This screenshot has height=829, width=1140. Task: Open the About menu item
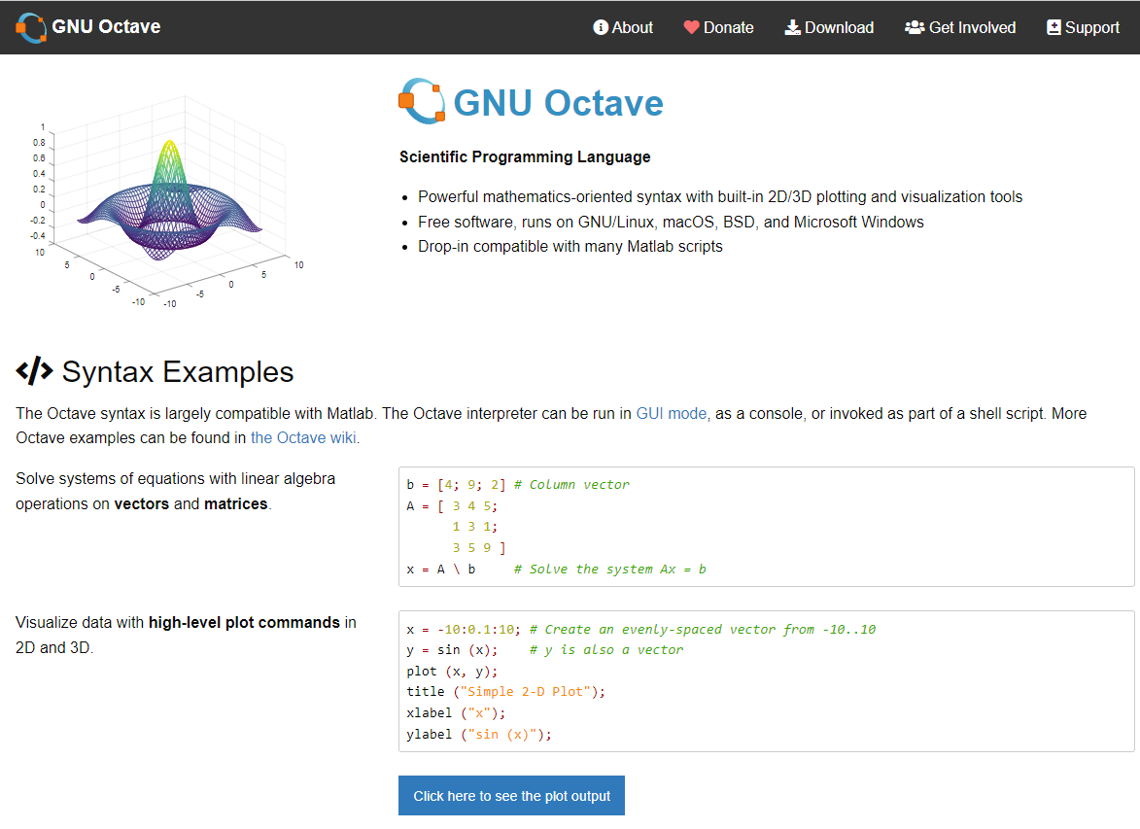(623, 27)
